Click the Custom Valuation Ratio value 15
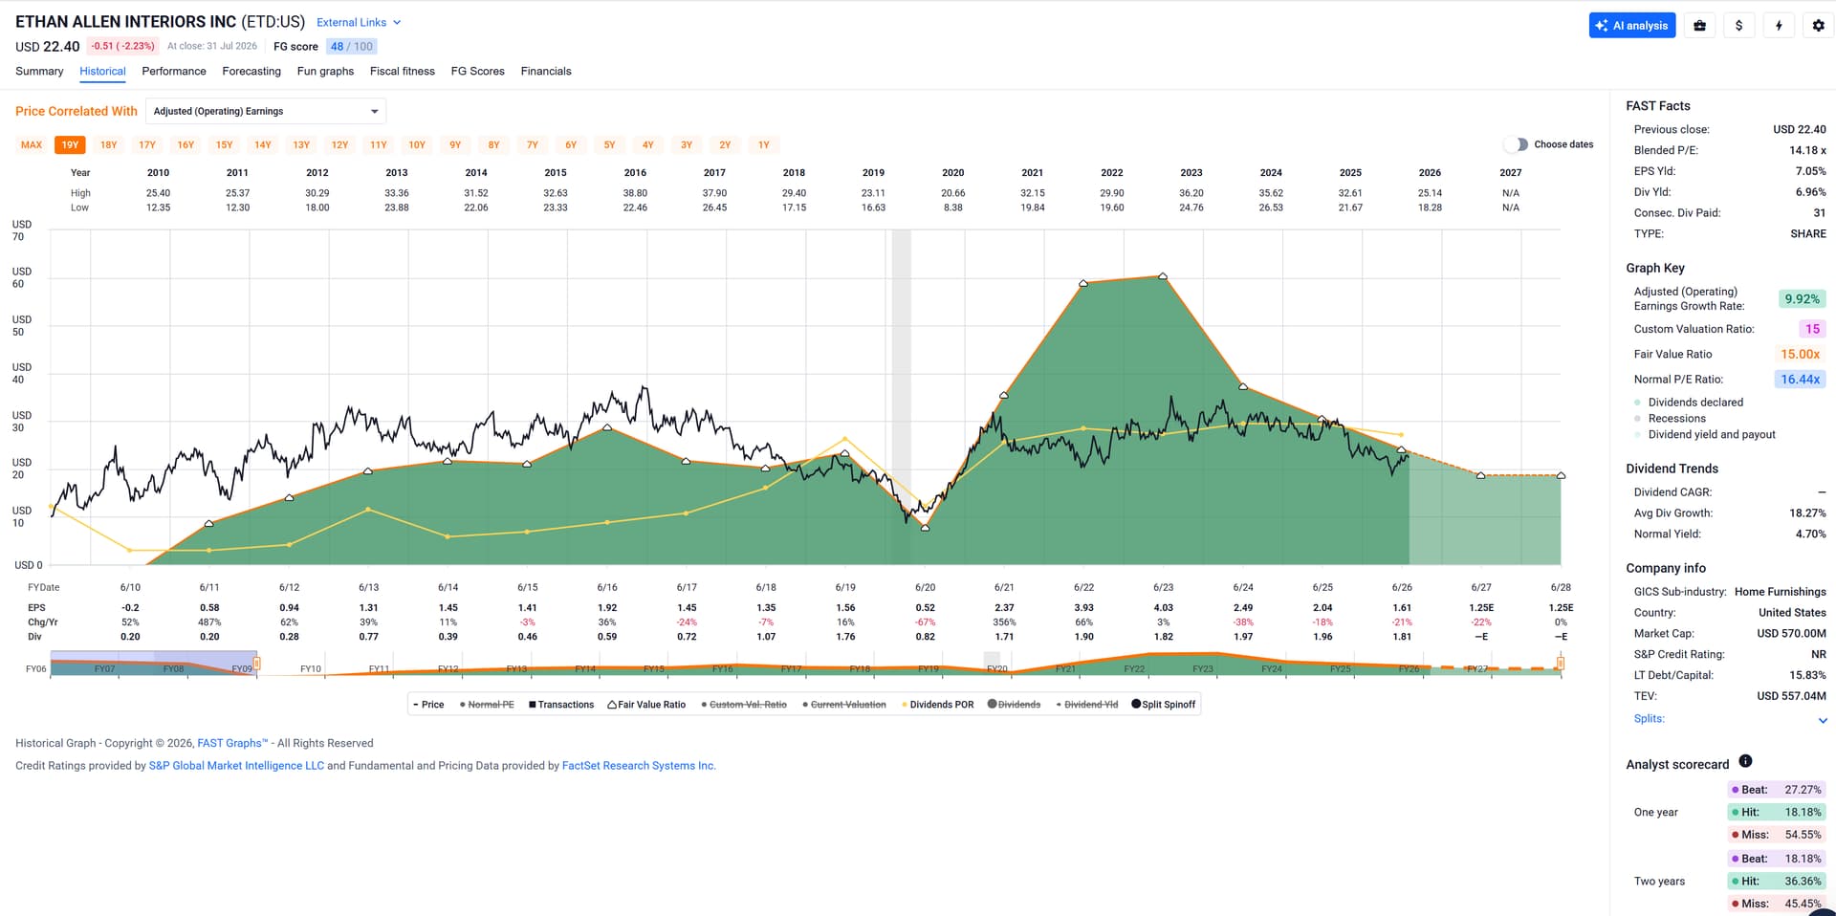The width and height of the screenshot is (1836, 916). pyautogui.click(x=1812, y=329)
